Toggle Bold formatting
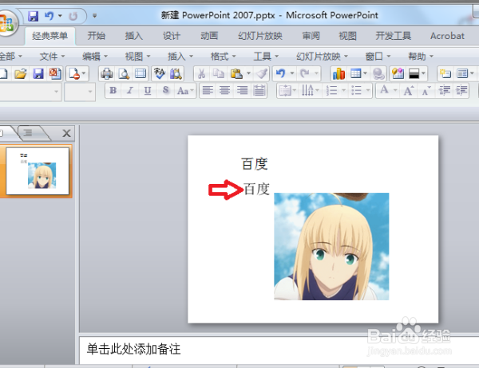Viewport: 479px width, 368px height. click(113, 91)
